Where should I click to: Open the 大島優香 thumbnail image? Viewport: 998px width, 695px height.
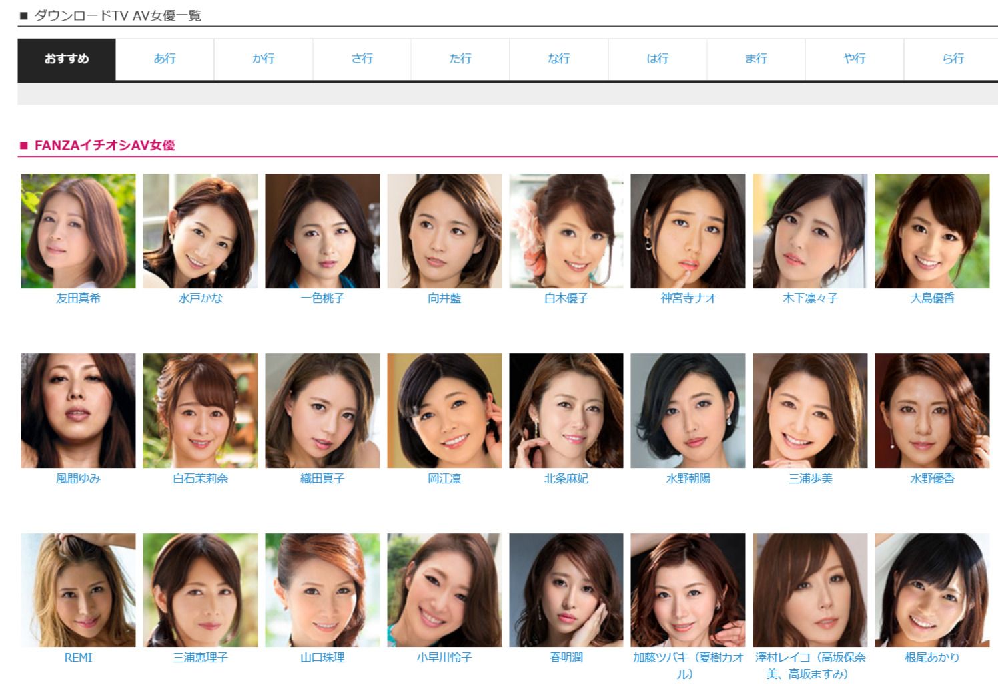tap(932, 231)
